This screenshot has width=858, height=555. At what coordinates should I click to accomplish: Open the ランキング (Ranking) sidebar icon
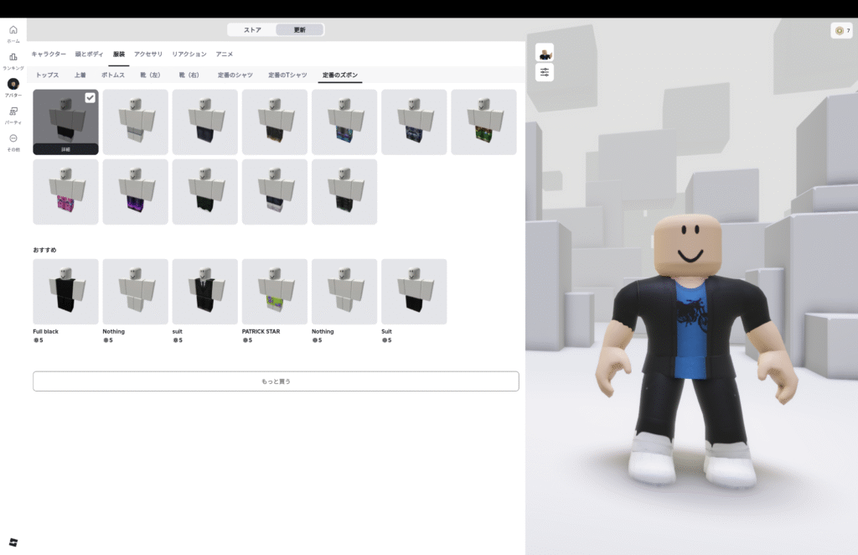point(13,60)
